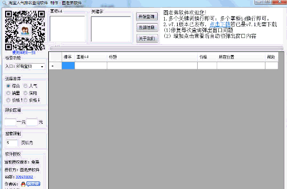Click the minimum price input field
287x189 pixels.
(x=10, y=122)
